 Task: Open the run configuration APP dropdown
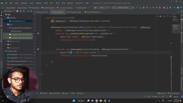pos(102,8)
